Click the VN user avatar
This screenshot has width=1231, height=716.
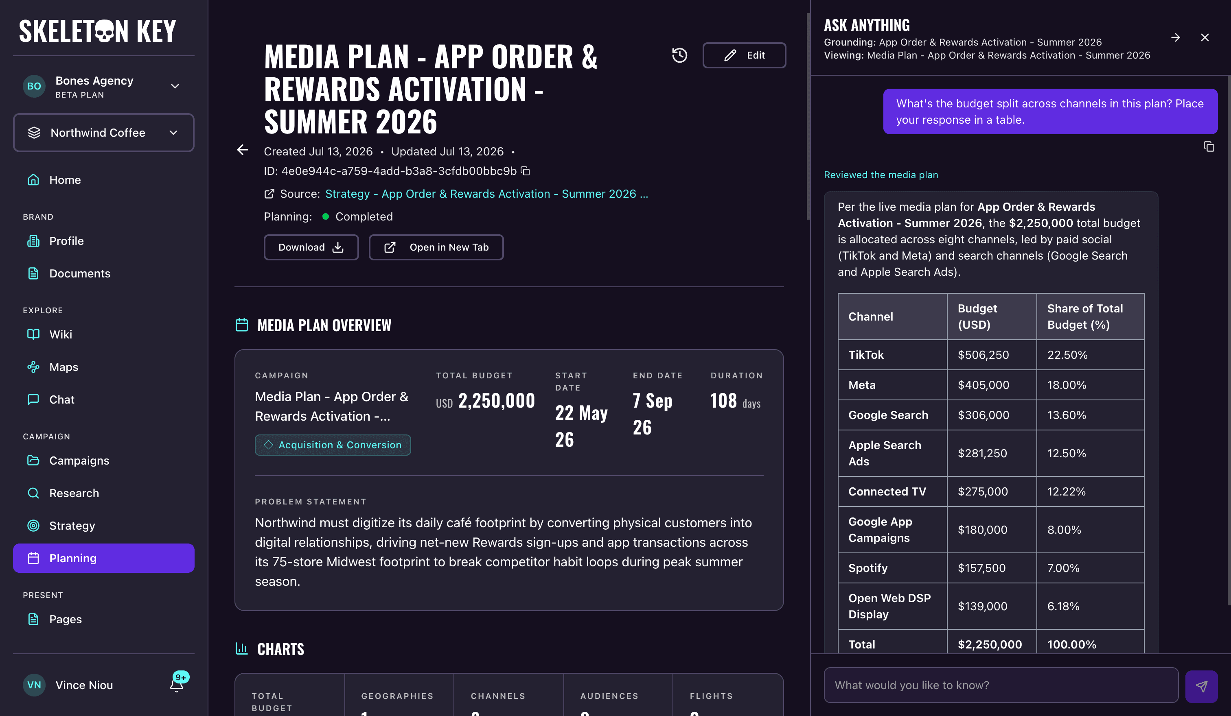tap(34, 685)
